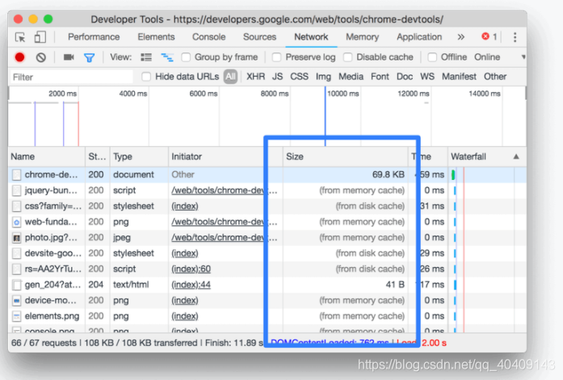
Task: Filter requests by CSS
Action: (299, 77)
